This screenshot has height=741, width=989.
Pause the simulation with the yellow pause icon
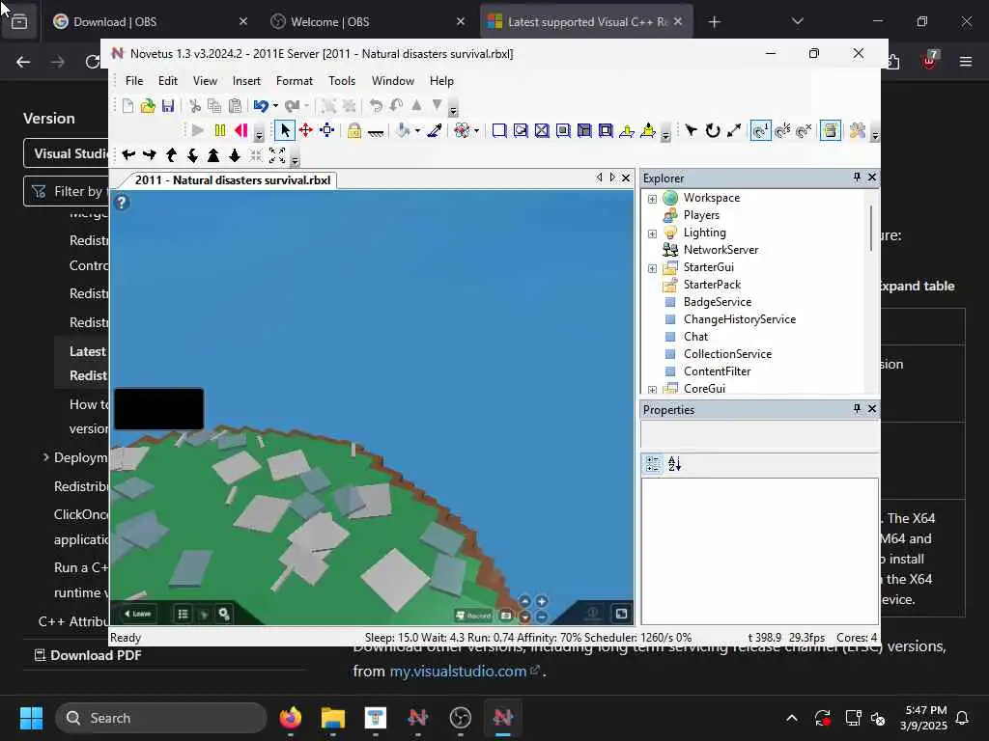(219, 130)
